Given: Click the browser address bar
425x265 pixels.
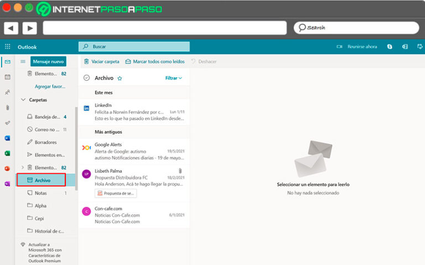Looking at the screenshot, I should pos(165,28).
